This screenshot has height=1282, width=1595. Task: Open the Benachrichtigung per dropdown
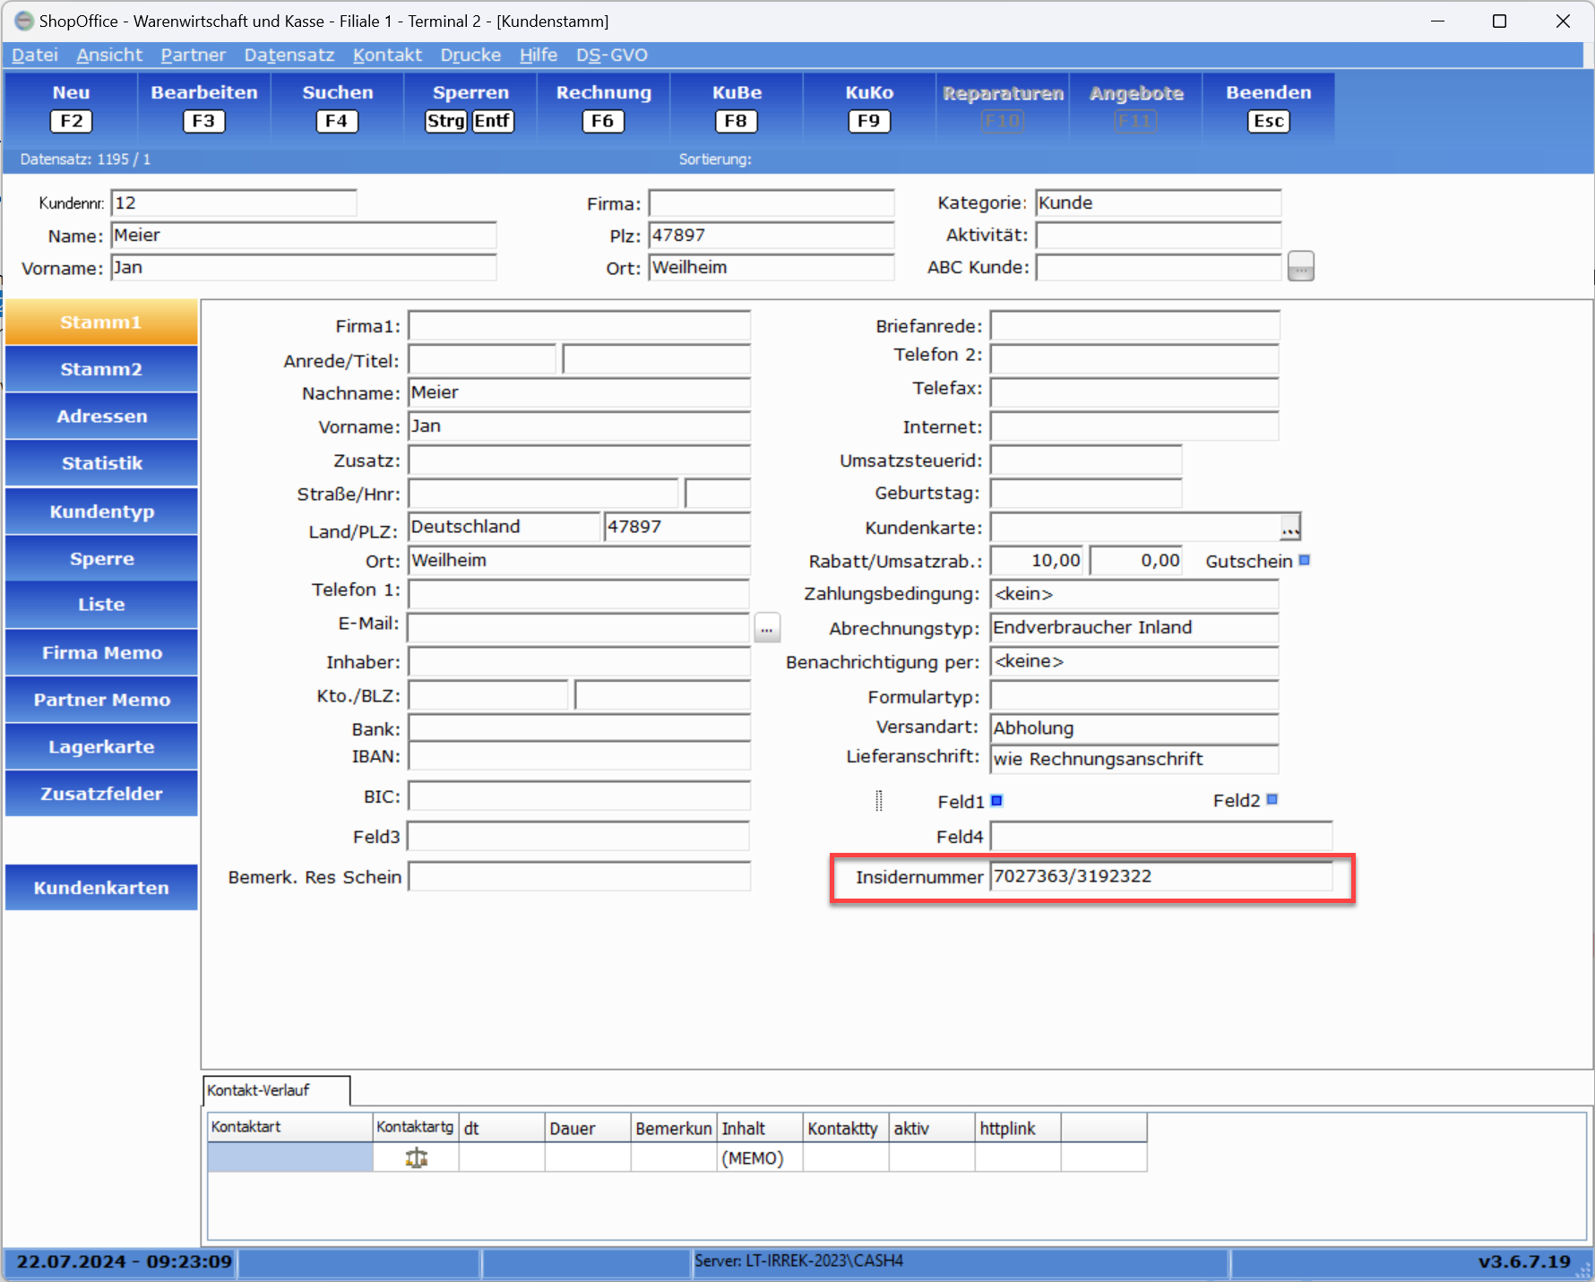tap(1134, 661)
